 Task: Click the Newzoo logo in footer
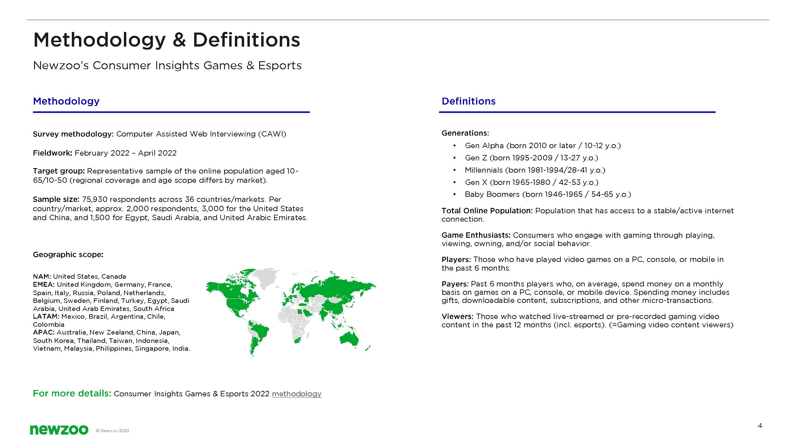click(x=59, y=430)
